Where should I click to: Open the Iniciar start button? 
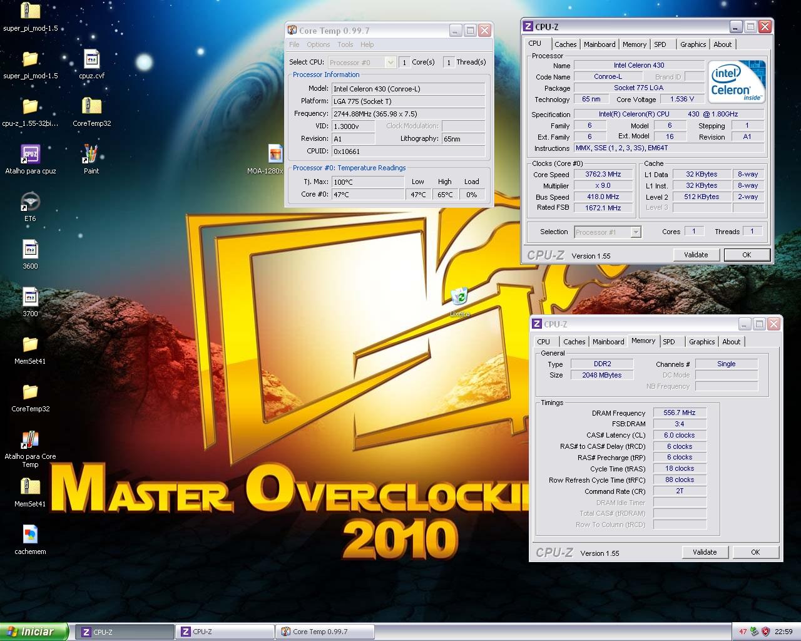coord(34,632)
